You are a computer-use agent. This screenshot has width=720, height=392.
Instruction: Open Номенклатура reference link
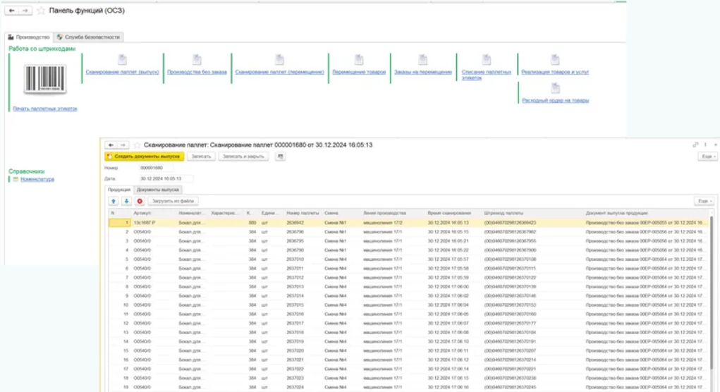click(x=37, y=179)
